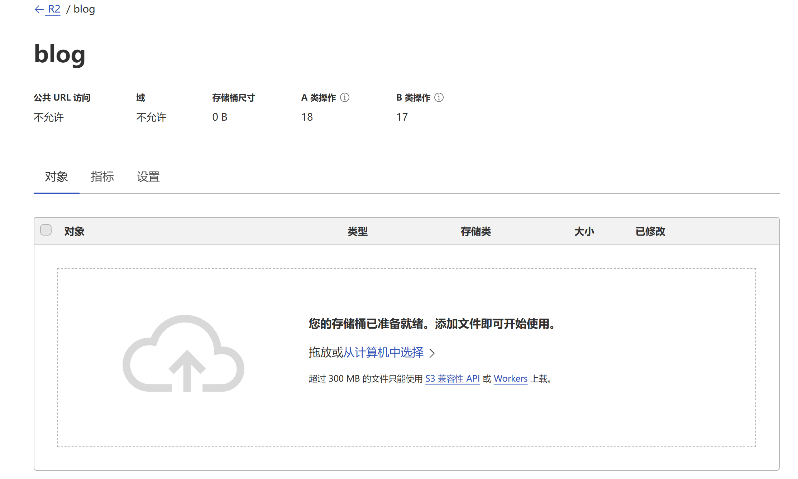Click the 已修改 column header
Screen dimensions: 798x479
click(x=650, y=231)
